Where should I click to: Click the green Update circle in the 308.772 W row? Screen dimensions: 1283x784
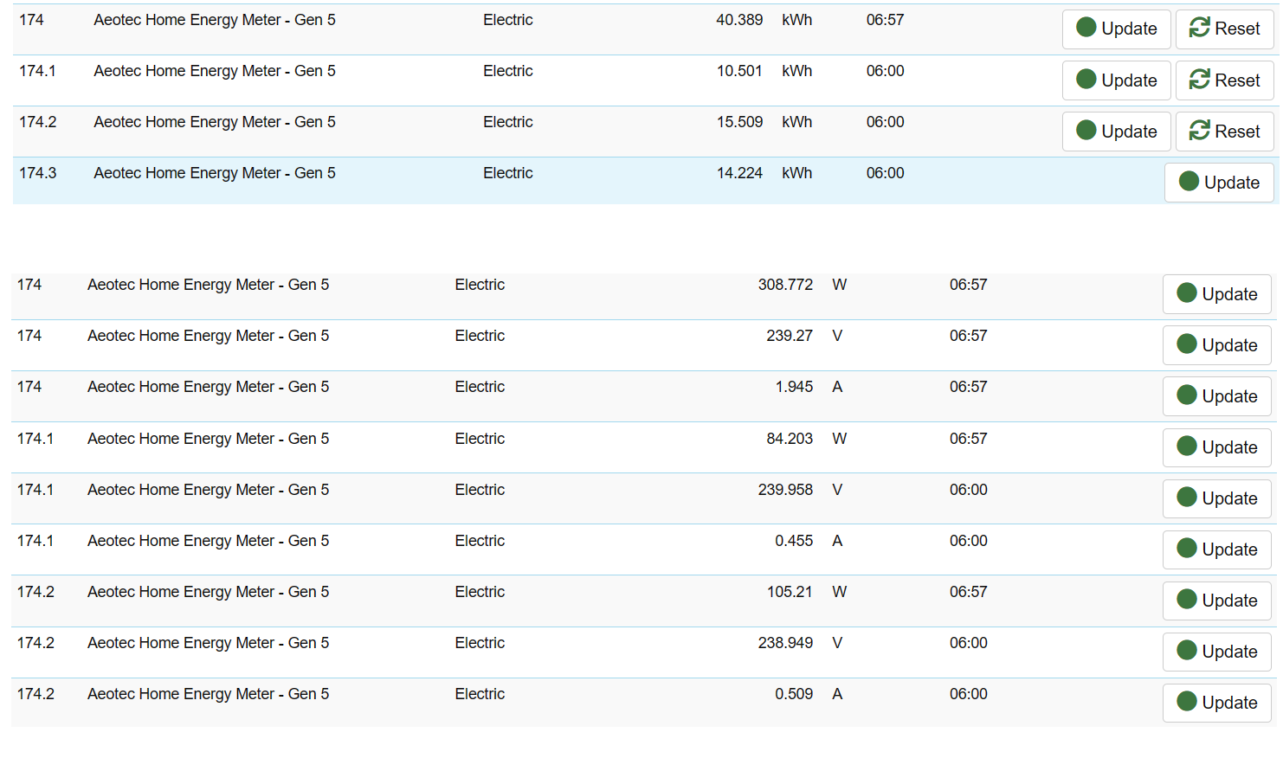click(1187, 293)
